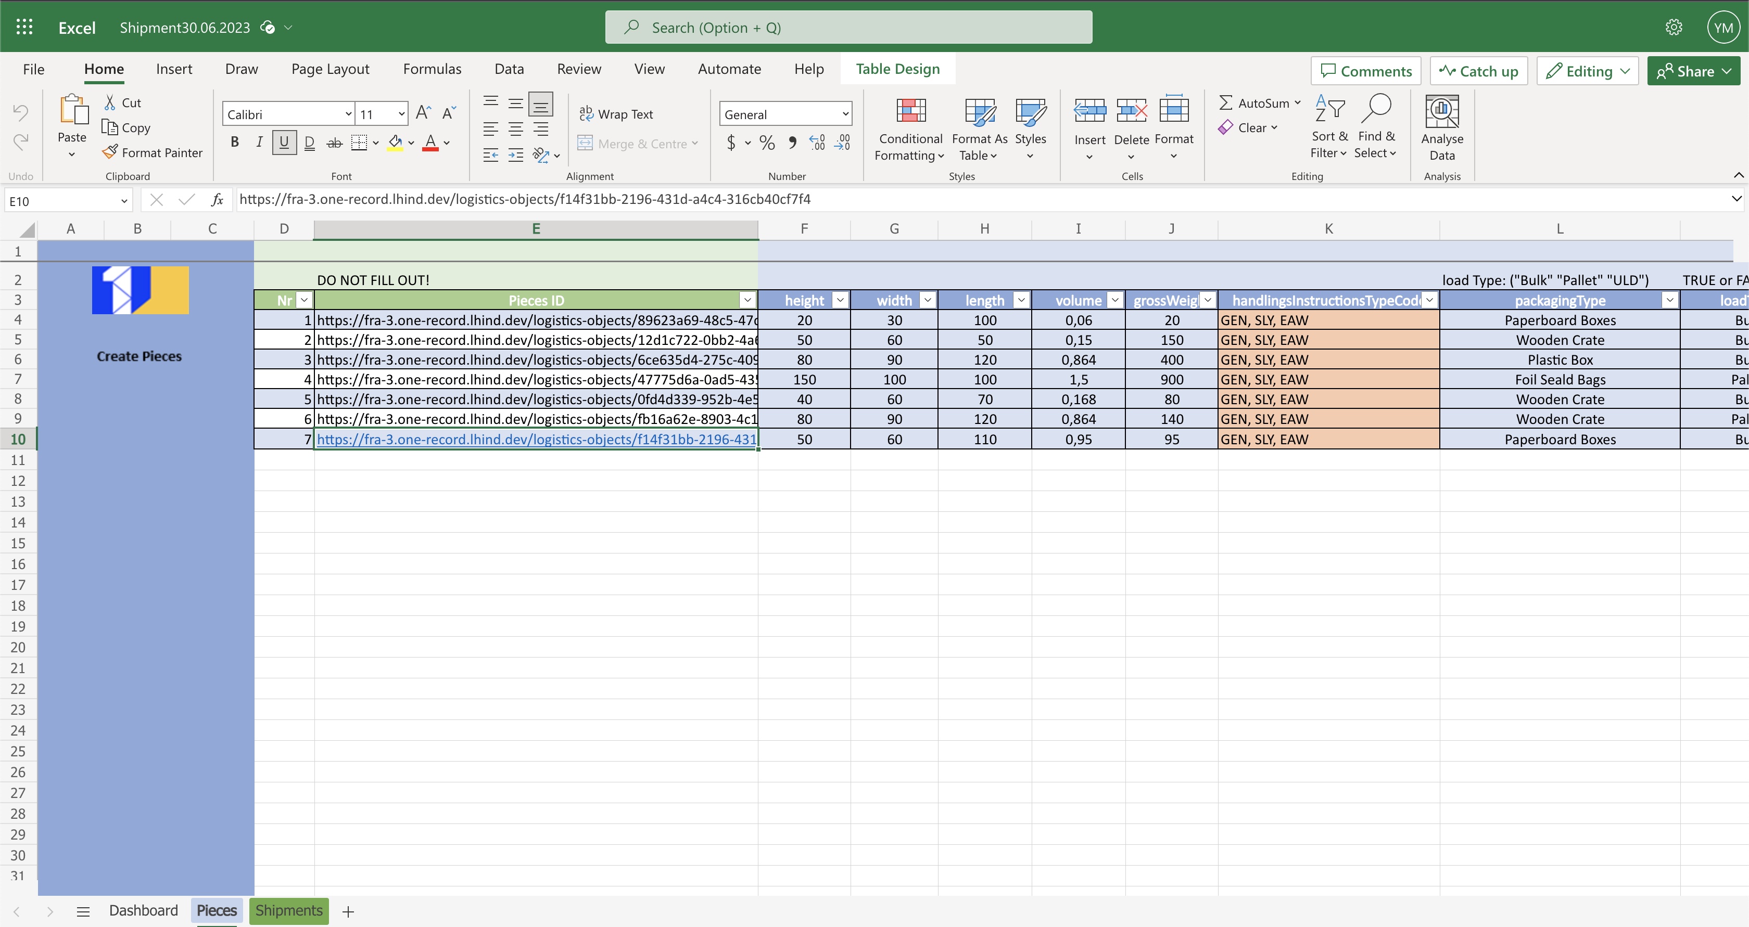This screenshot has height=927, width=1749.
Task: Expand the Name Box dropdown arrow
Action: pyautogui.click(x=123, y=201)
